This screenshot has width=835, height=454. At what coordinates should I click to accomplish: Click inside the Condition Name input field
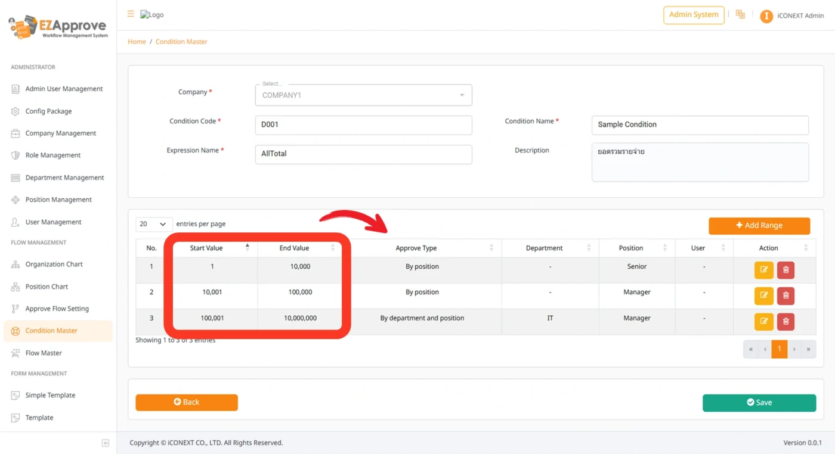click(700, 125)
